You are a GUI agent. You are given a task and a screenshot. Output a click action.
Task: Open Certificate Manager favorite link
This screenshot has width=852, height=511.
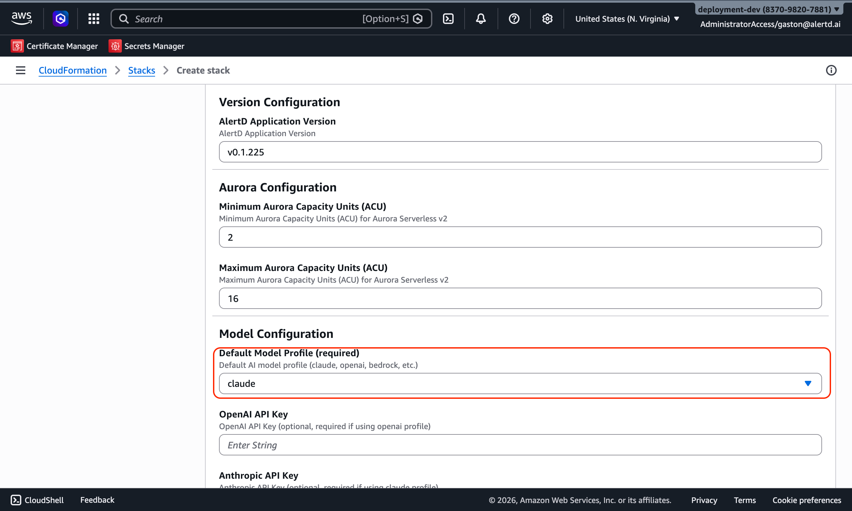pos(62,46)
